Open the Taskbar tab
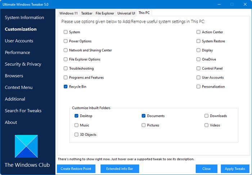Viewport: 252px width, 175px height. pos(87,13)
